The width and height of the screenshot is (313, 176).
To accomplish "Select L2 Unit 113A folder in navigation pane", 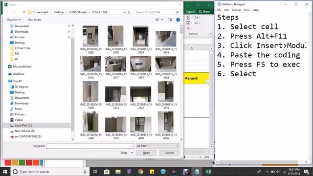I will click(x=22, y=48).
